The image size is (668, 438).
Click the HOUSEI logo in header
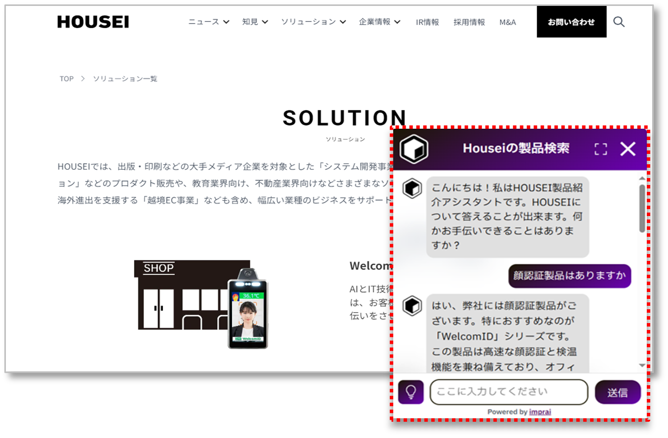(x=93, y=22)
